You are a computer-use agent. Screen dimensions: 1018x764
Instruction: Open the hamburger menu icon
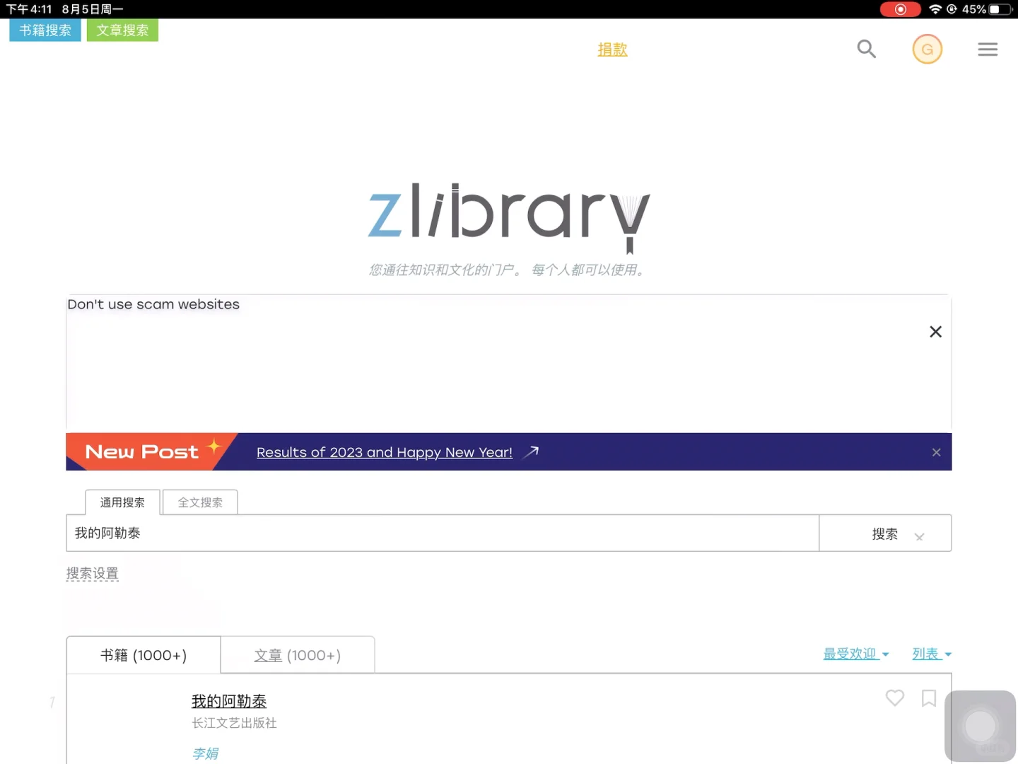[988, 49]
